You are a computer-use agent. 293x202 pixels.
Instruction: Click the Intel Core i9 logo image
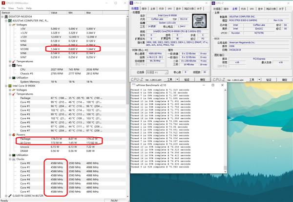(x=199, y=21)
